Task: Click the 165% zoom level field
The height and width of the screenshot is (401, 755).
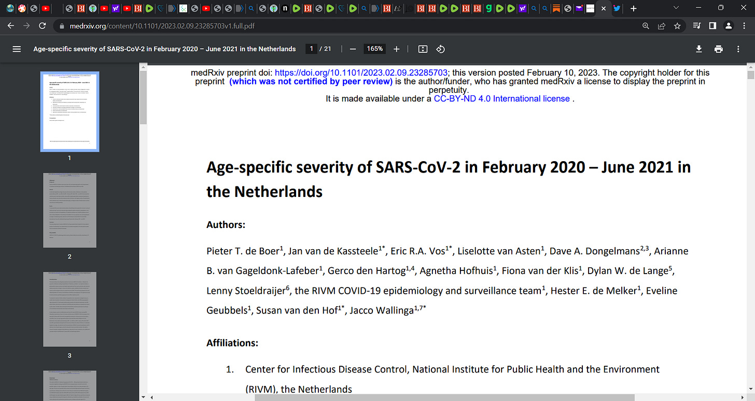Action: coord(375,49)
